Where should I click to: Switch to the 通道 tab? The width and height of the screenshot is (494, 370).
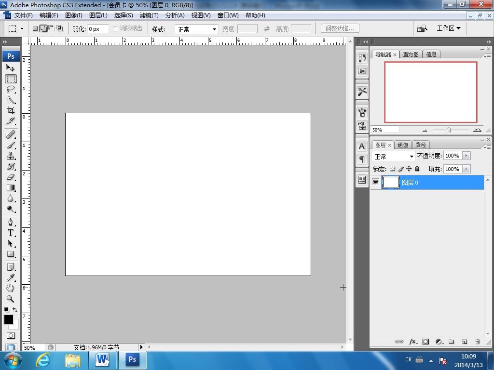click(x=403, y=145)
